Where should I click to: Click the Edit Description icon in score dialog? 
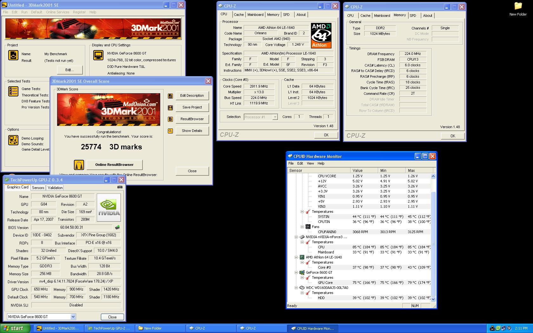click(170, 96)
